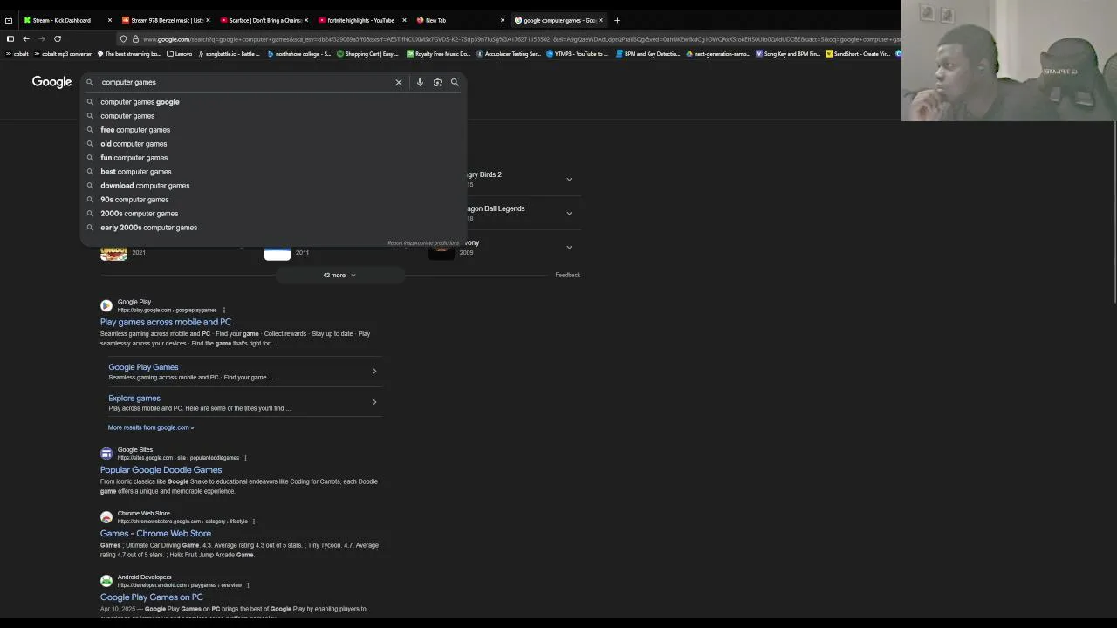Focus the search box containing computer games
The width and height of the screenshot is (1117, 628).
coord(244,82)
